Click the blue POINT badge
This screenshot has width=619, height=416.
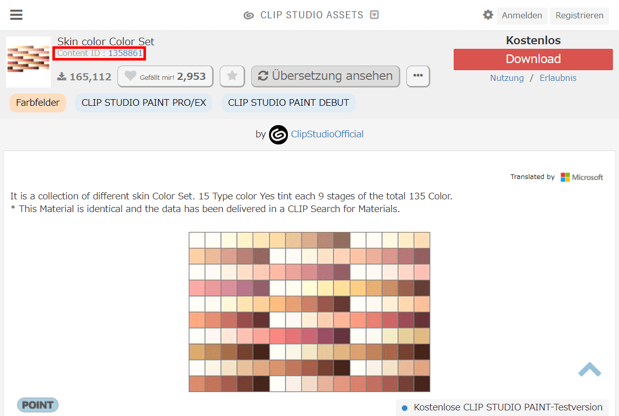coord(38,405)
